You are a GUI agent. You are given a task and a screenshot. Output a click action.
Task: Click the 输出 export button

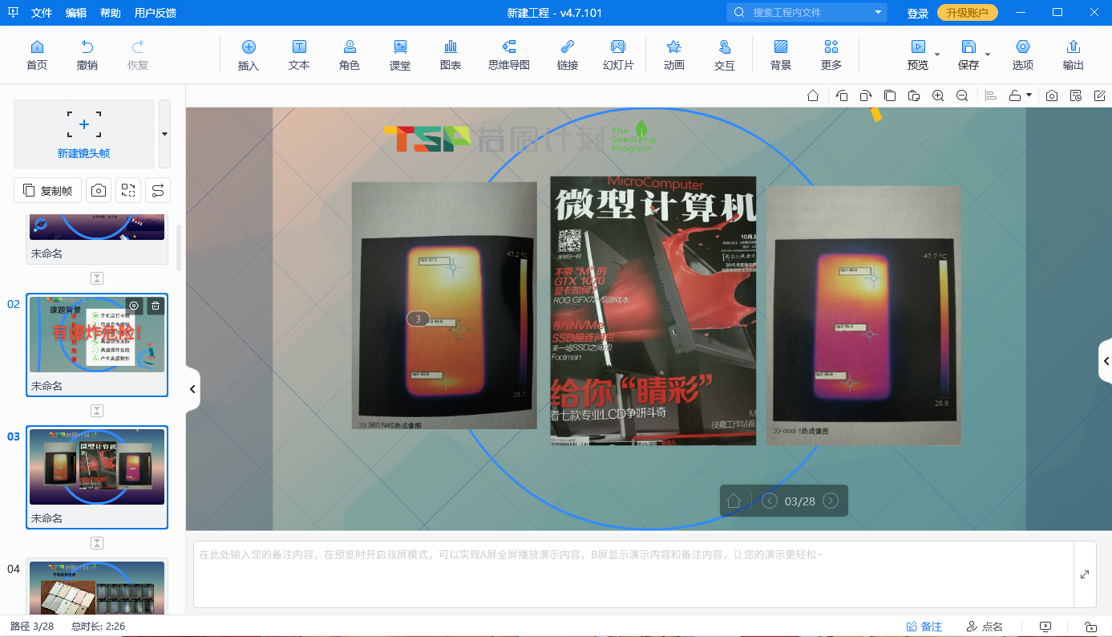click(x=1074, y=55)
